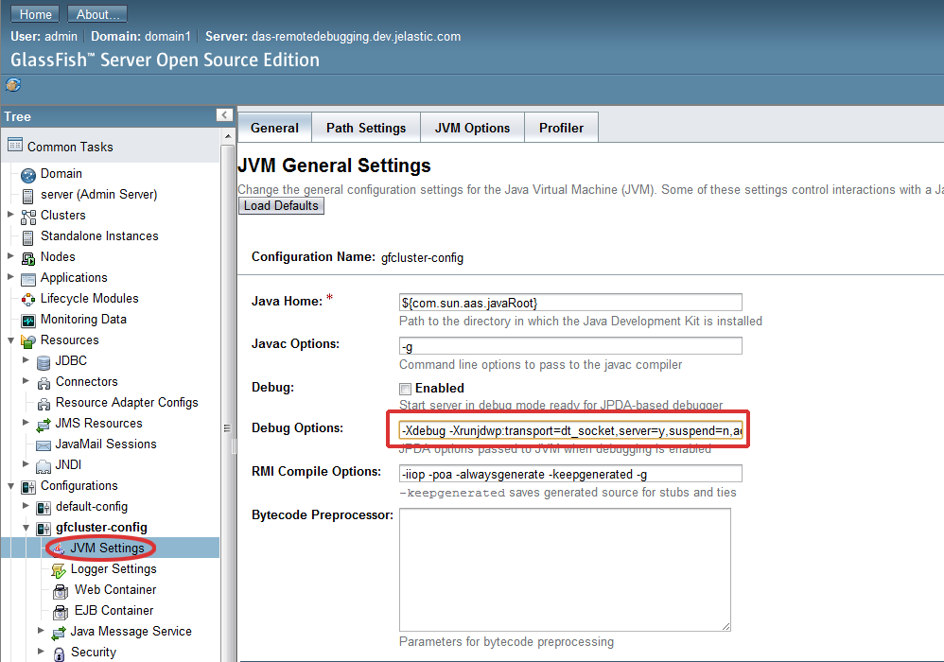
Task: Open the Profiler tab
Action: coord(561,128)
